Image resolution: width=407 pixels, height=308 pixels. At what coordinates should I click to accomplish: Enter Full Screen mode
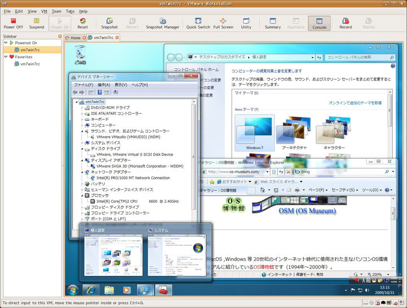click(223, 23)
